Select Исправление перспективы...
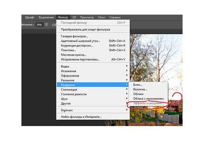The image size is (204, 141). [x=93, y=59]
